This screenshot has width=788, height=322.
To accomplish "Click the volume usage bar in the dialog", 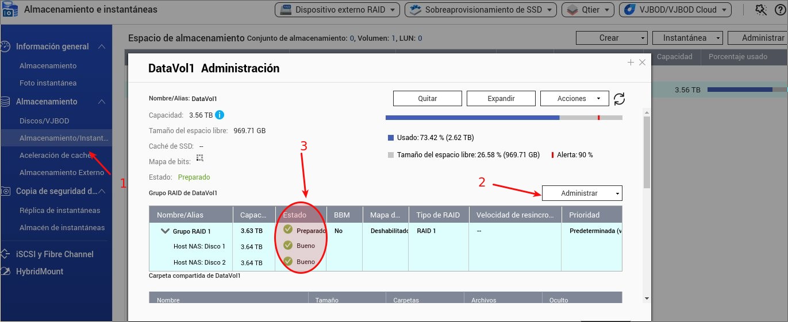I will (503, 118).
